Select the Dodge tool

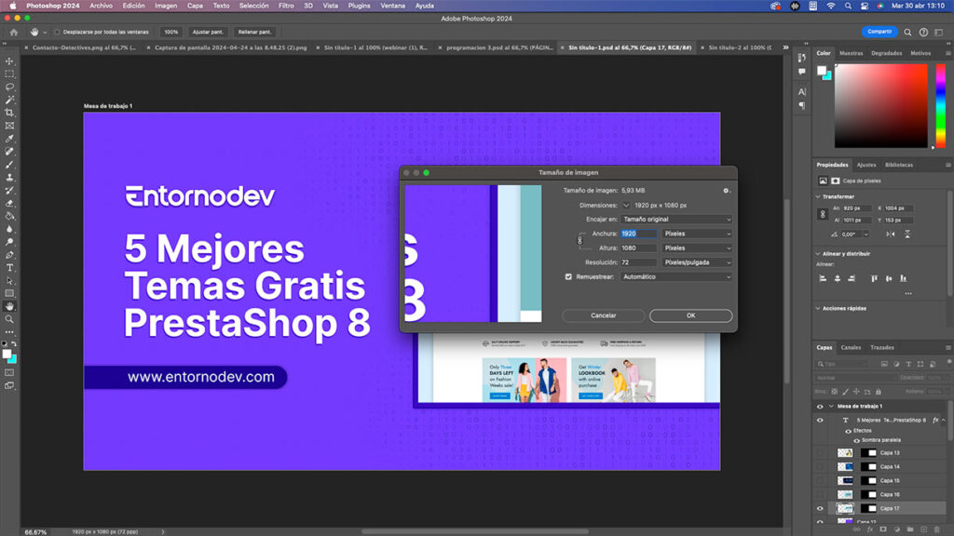click(x=9, y=242)
